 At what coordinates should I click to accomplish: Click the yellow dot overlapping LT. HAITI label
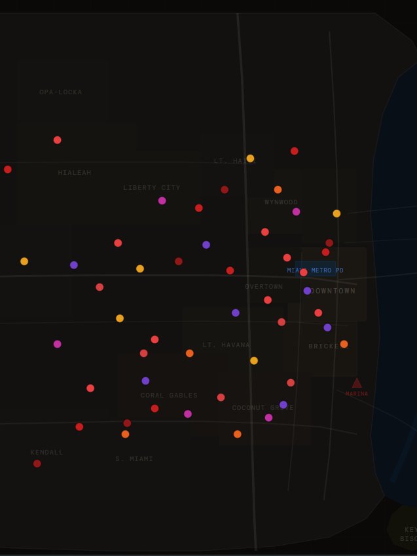pyautogui.click(x=250, y=158)
